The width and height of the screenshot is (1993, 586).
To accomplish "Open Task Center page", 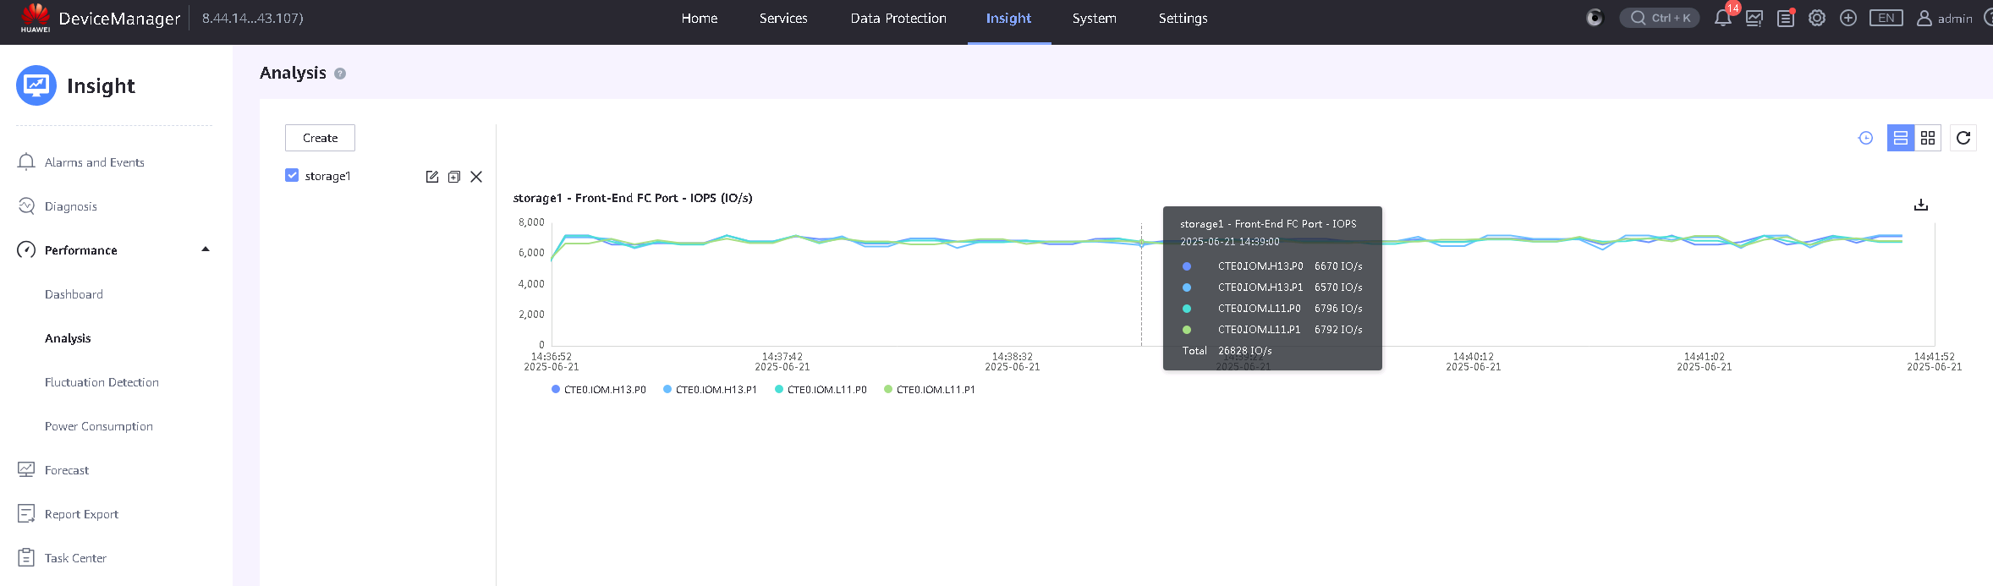I will tap(75, 558).
